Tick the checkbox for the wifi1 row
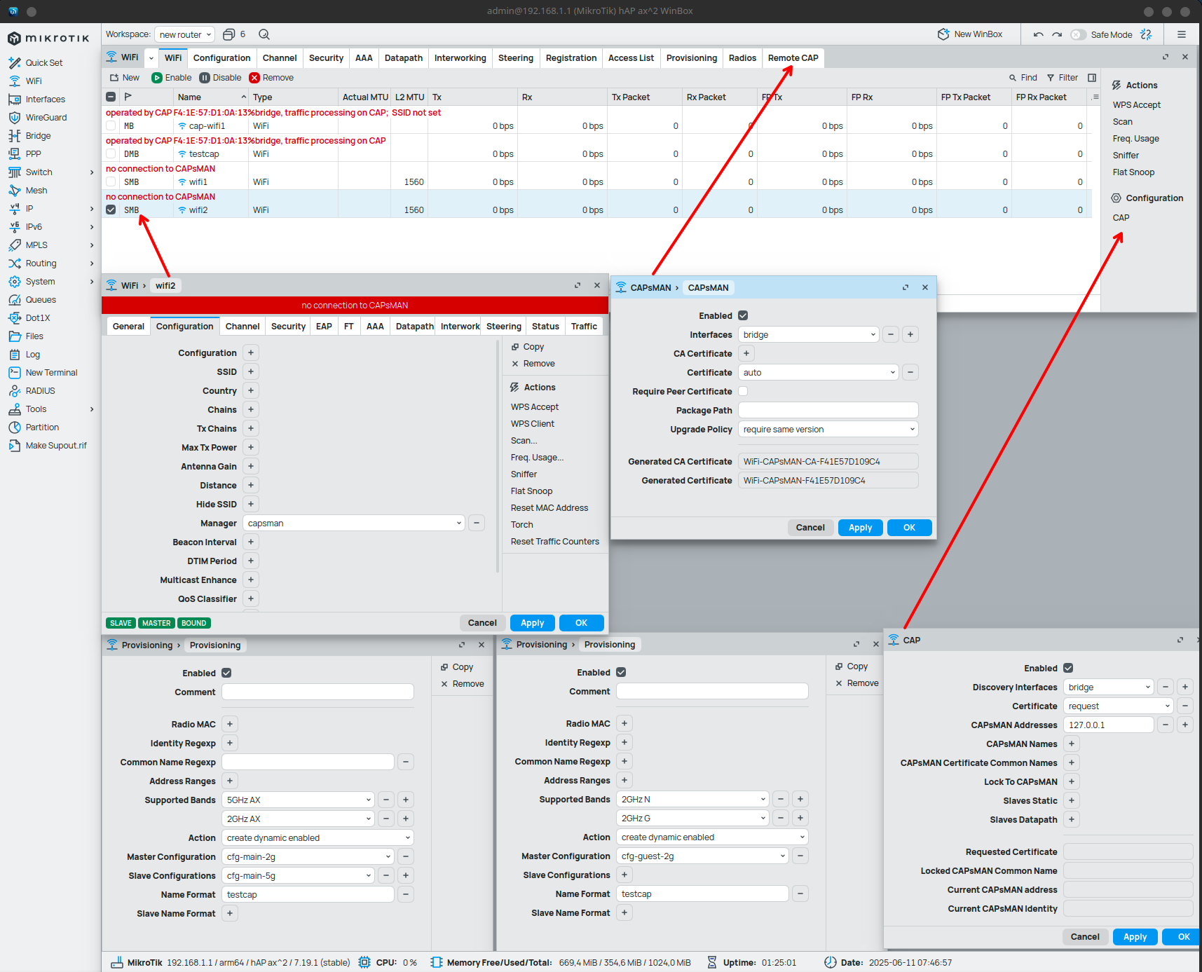Image resolution: width=1202 pixels, height=972 pixels. point(111,182)
